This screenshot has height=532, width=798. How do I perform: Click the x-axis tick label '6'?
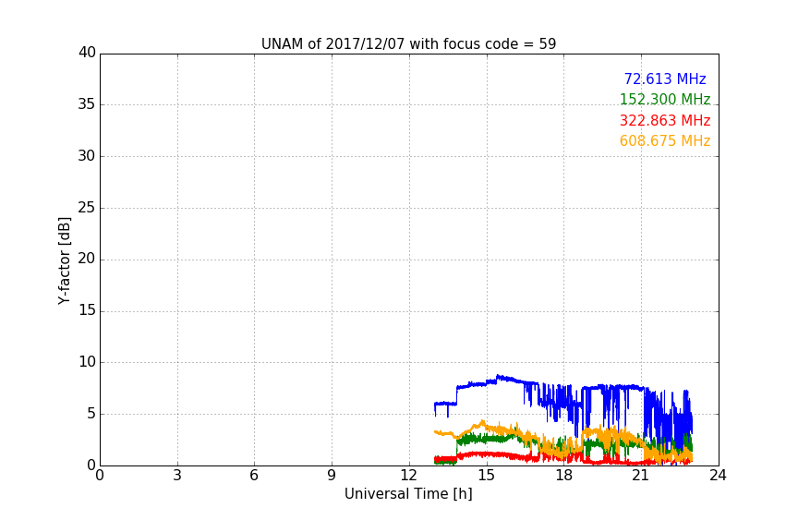click(254, 476)
